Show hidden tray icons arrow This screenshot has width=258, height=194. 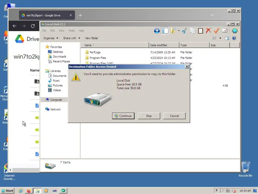click(x=216, y=190)
